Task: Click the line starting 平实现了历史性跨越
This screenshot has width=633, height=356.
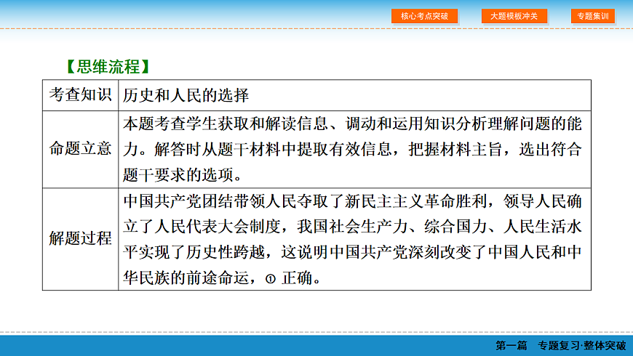Action: tap(352, 252)
